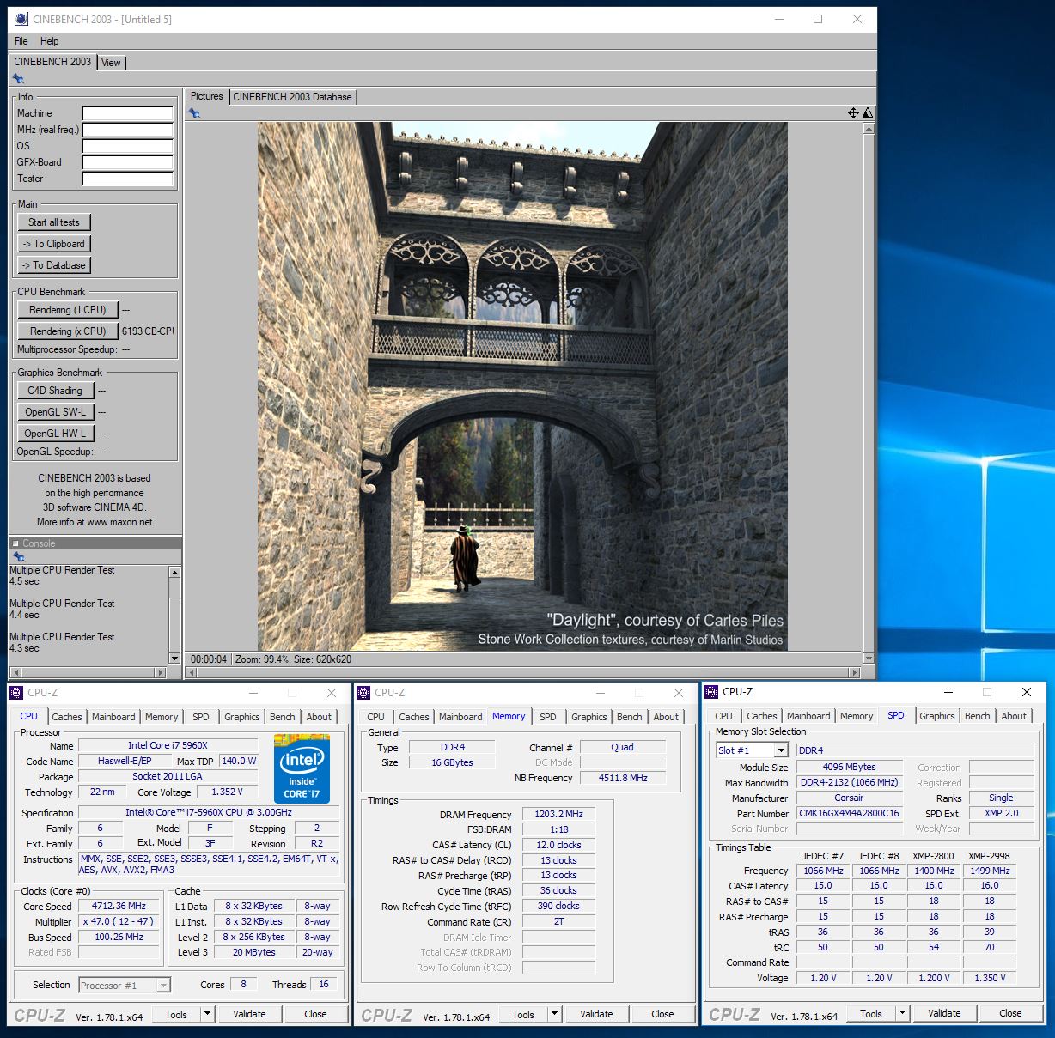Select the CINEBENCH 2003 Database tab

[292, 97]
